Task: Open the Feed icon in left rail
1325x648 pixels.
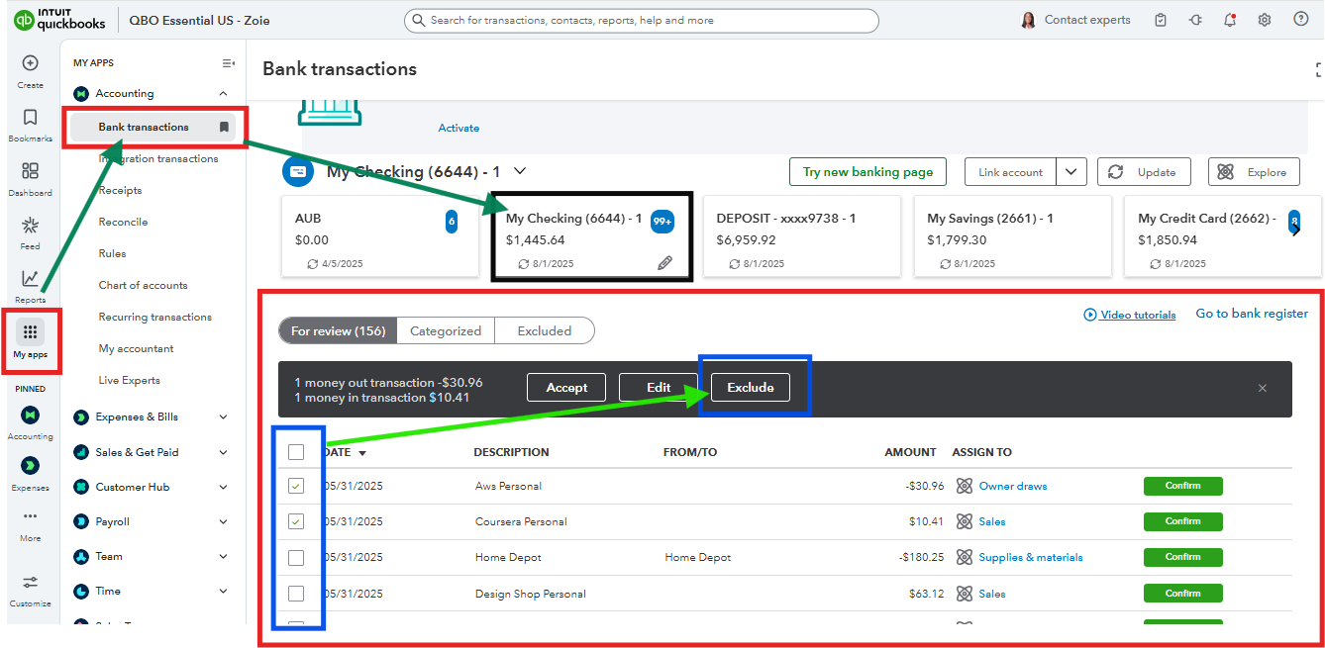Action: (30, 226)
